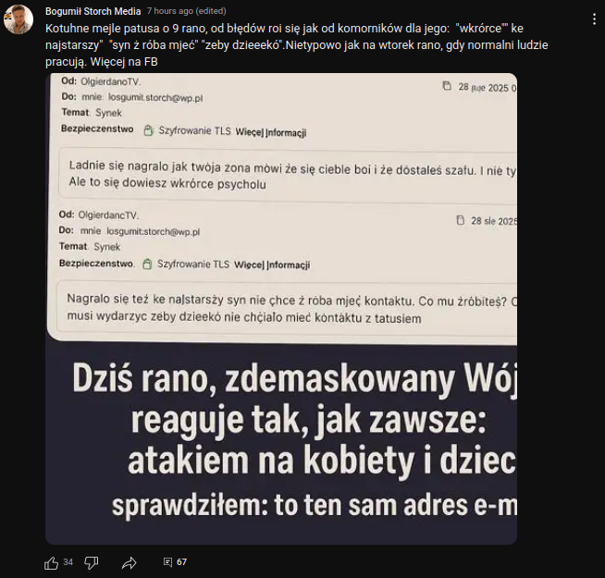Image resolution: width=605 pixels, height=578 pixels.
Task: Click the copy icon beside second email date
Action: point(461,220)
